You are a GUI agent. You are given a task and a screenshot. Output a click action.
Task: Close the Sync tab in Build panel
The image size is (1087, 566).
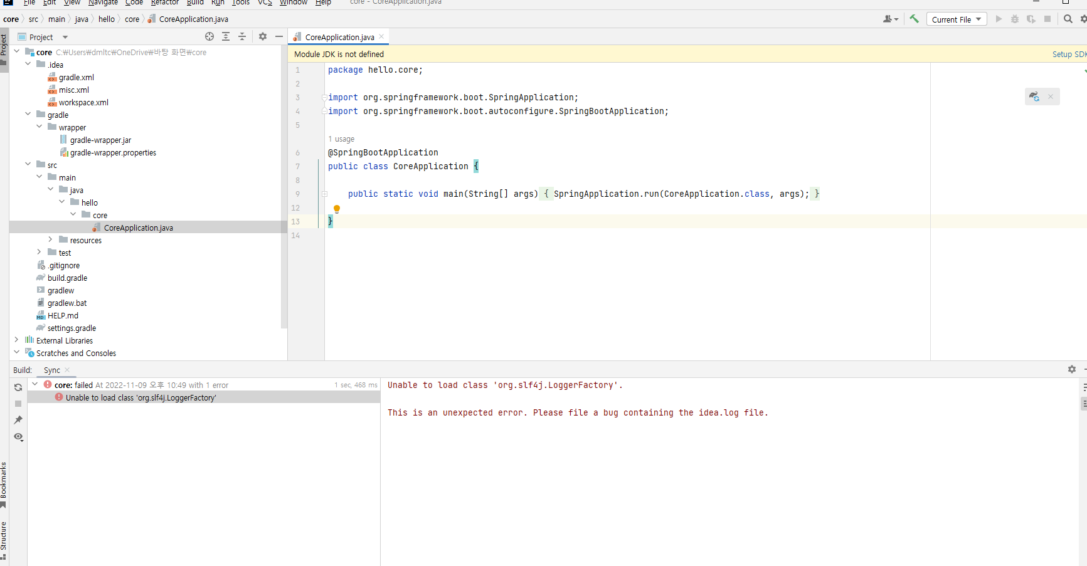coord(67,370)
